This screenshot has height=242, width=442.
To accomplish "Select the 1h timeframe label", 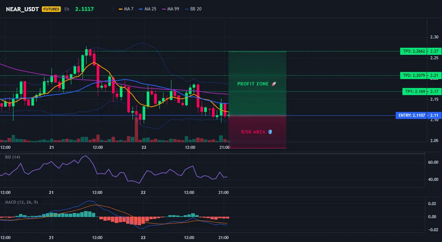I will (66, 9).
